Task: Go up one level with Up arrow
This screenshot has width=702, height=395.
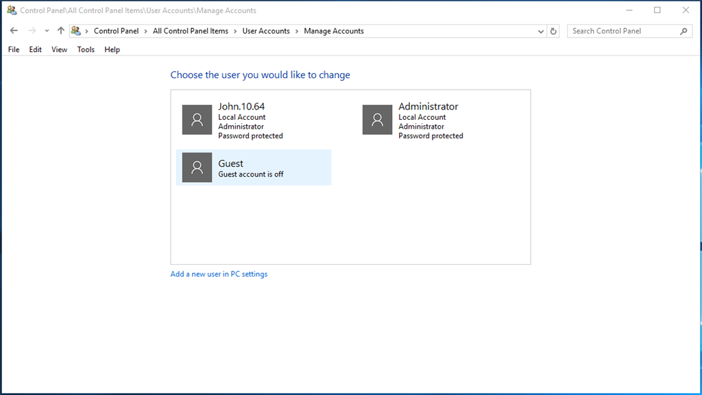Action: [61, 31]
